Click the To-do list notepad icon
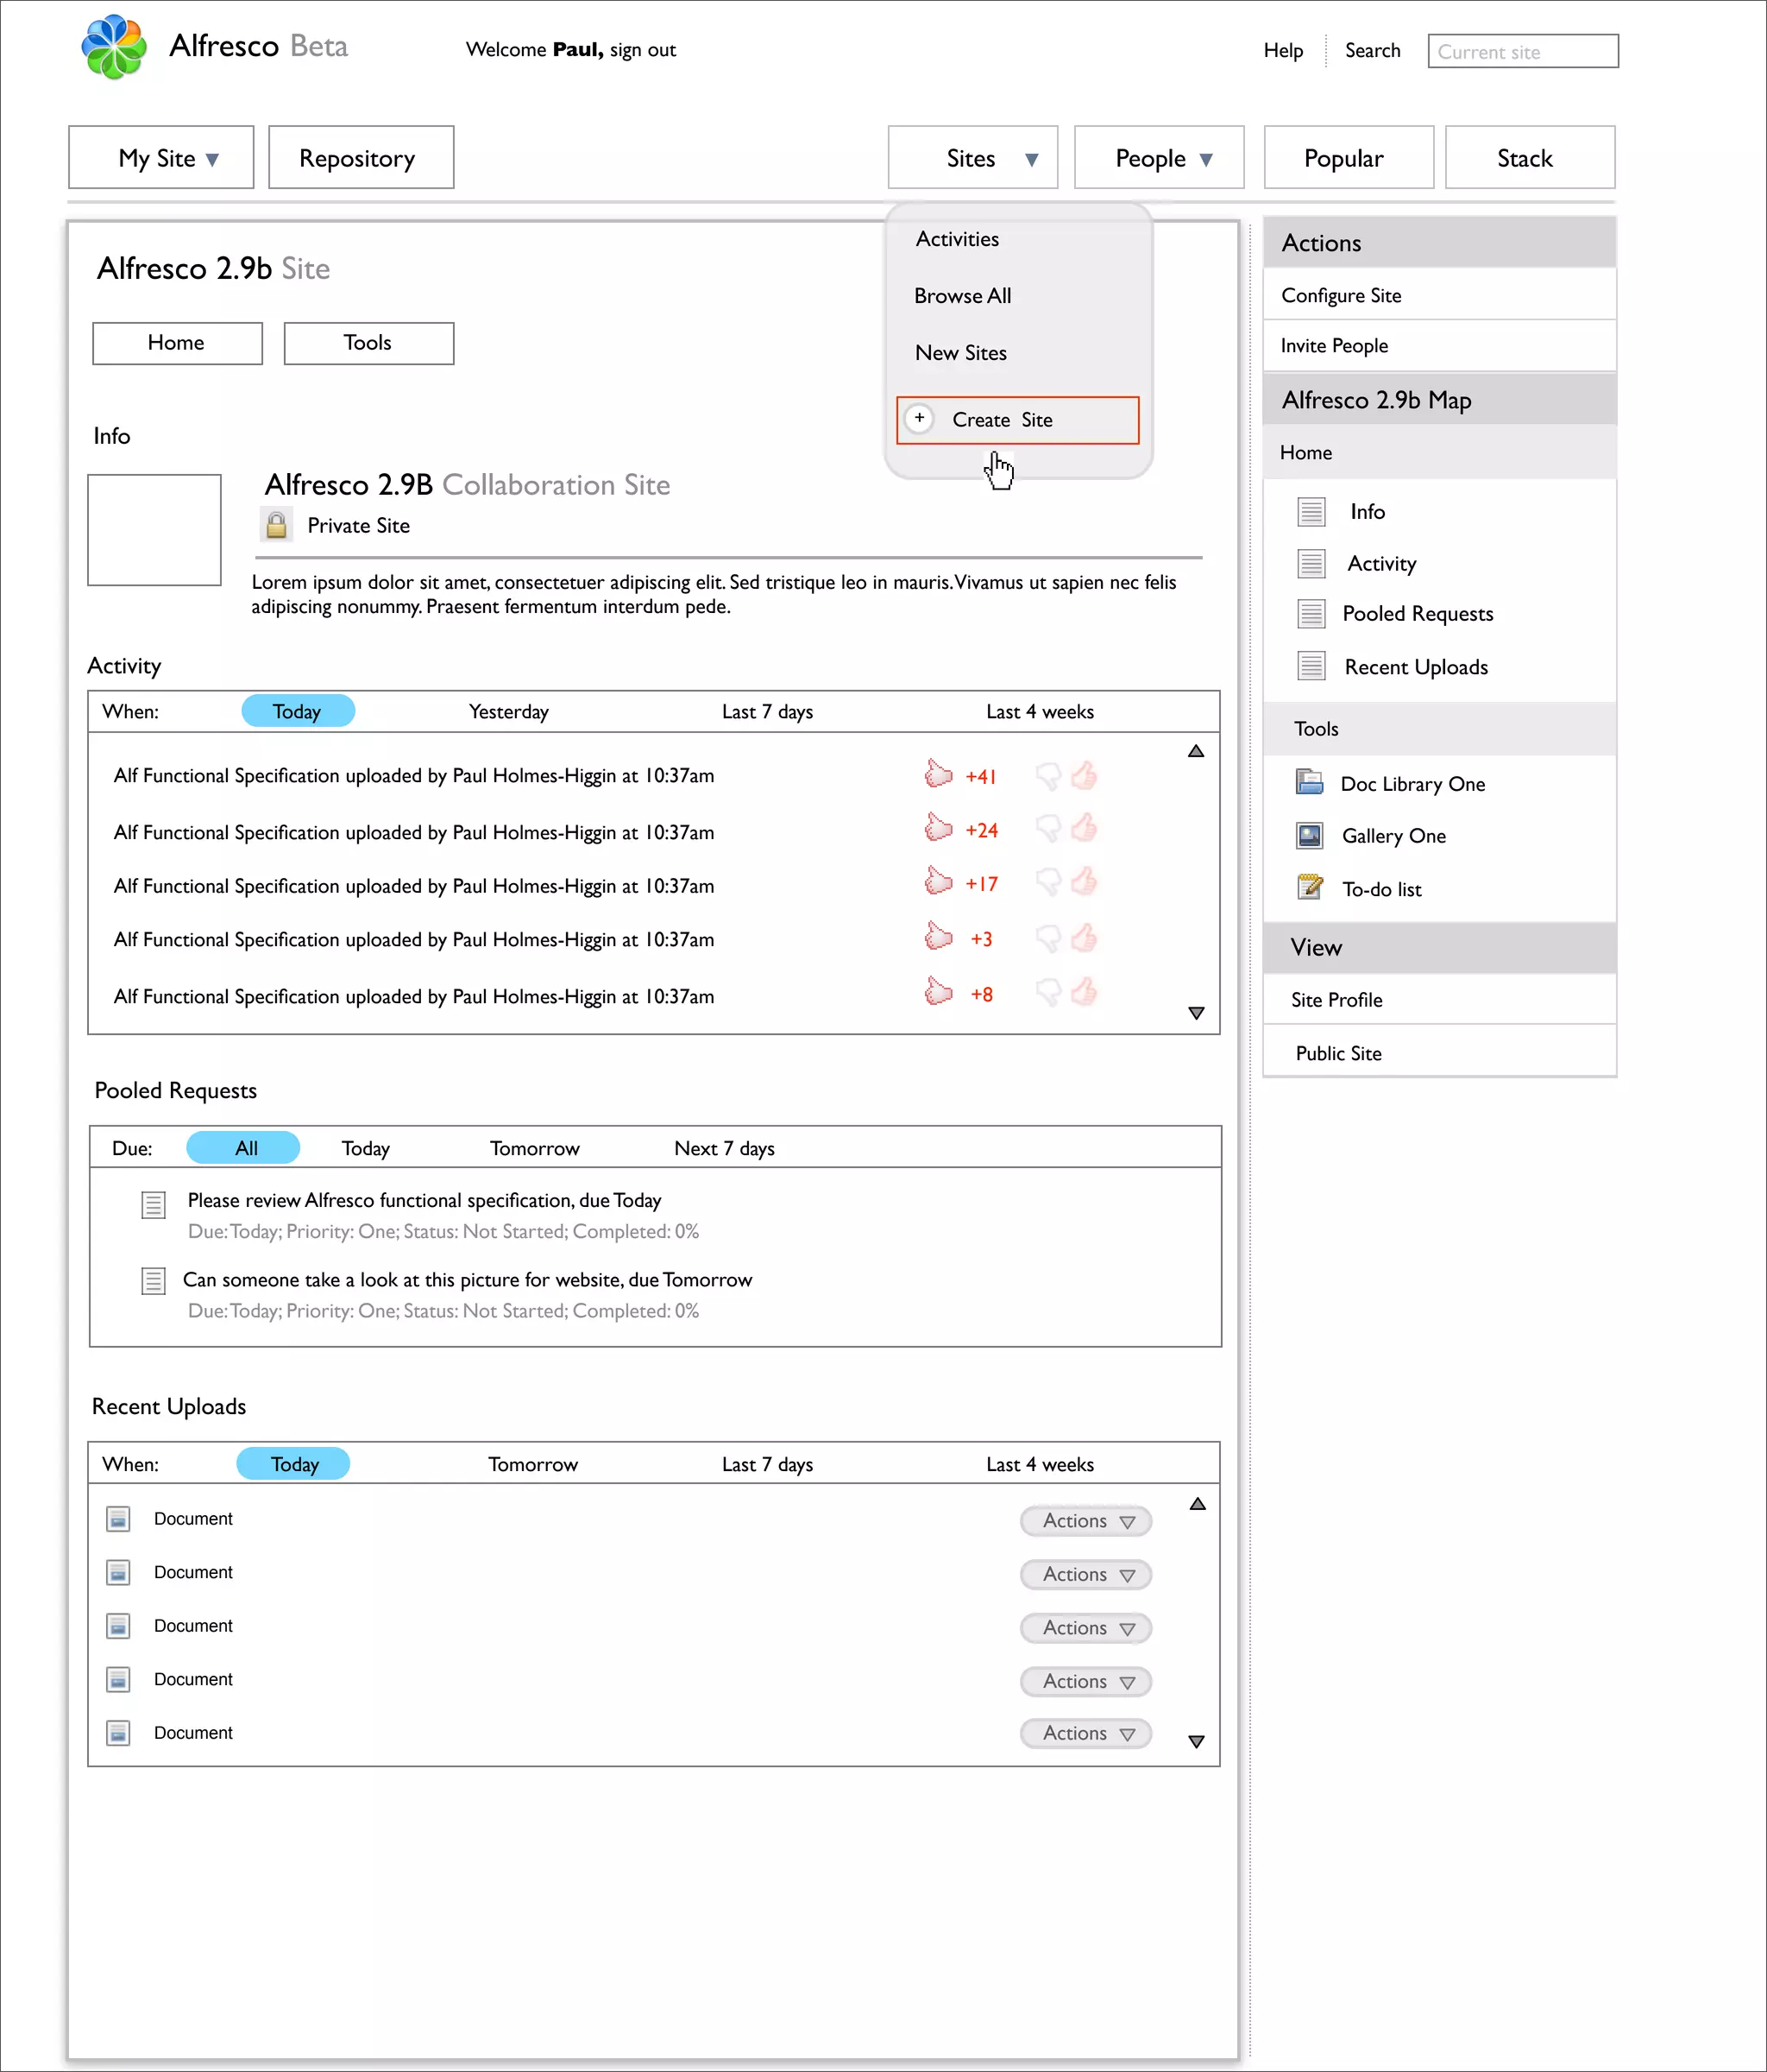Viewport: 1767px width, 2072px height. coord(1309,887)
